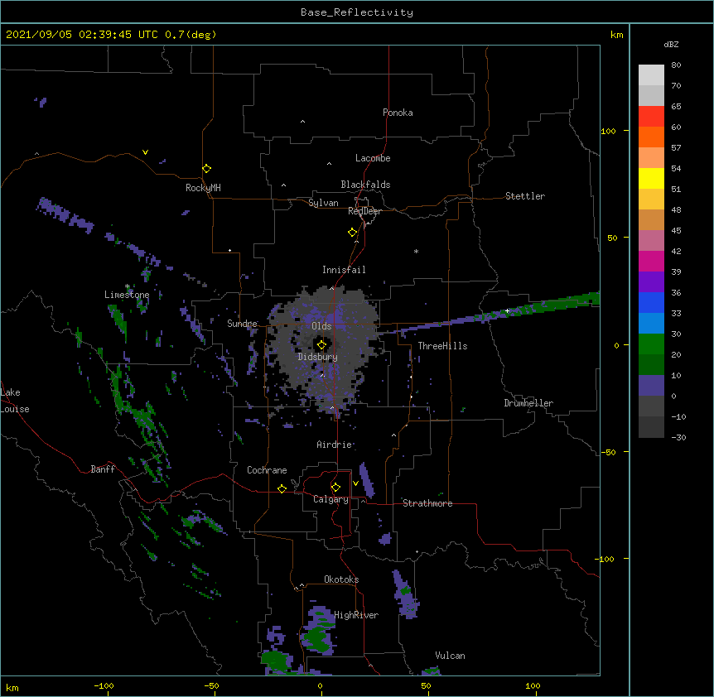Viewport: 714px width, 697px height.
Task: Click the ThreeHills city label
Action: [442, 346]
